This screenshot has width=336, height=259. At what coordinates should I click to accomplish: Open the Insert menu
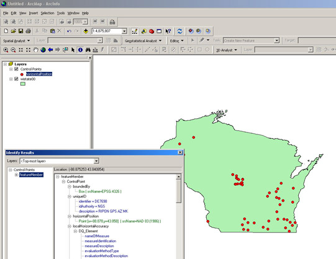pos(33,13)
